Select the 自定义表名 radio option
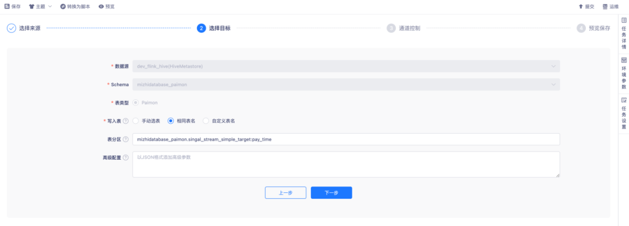The image size is (629, 226). [x=206, y=121]
